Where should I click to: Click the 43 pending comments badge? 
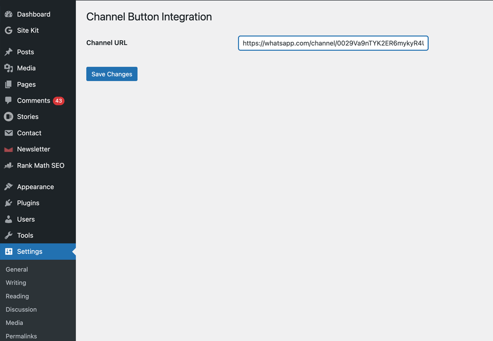pyautogui.click(x=59, y=101)
